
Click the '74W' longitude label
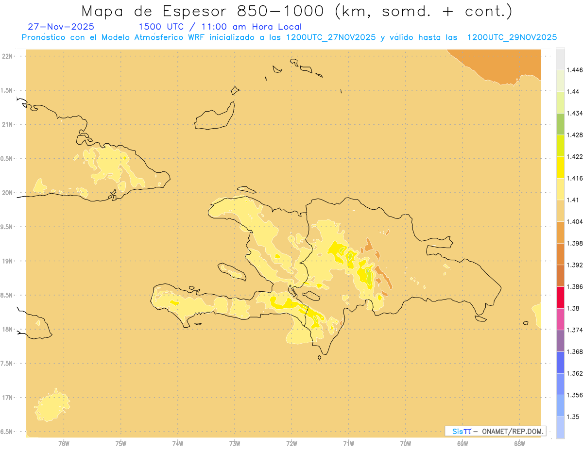[178, 444]
